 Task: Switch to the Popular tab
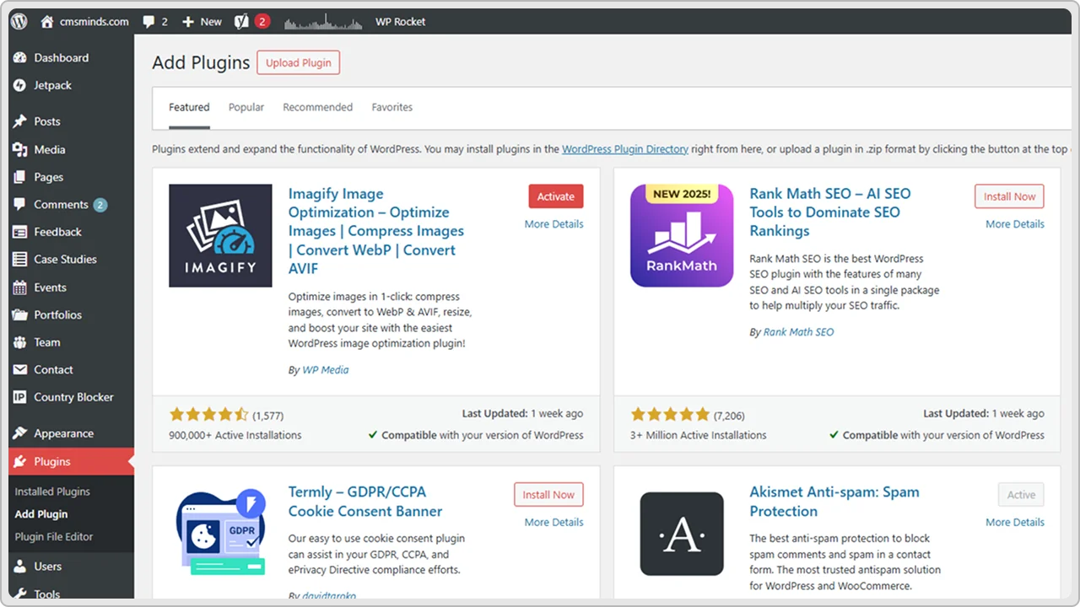[246, 107]
